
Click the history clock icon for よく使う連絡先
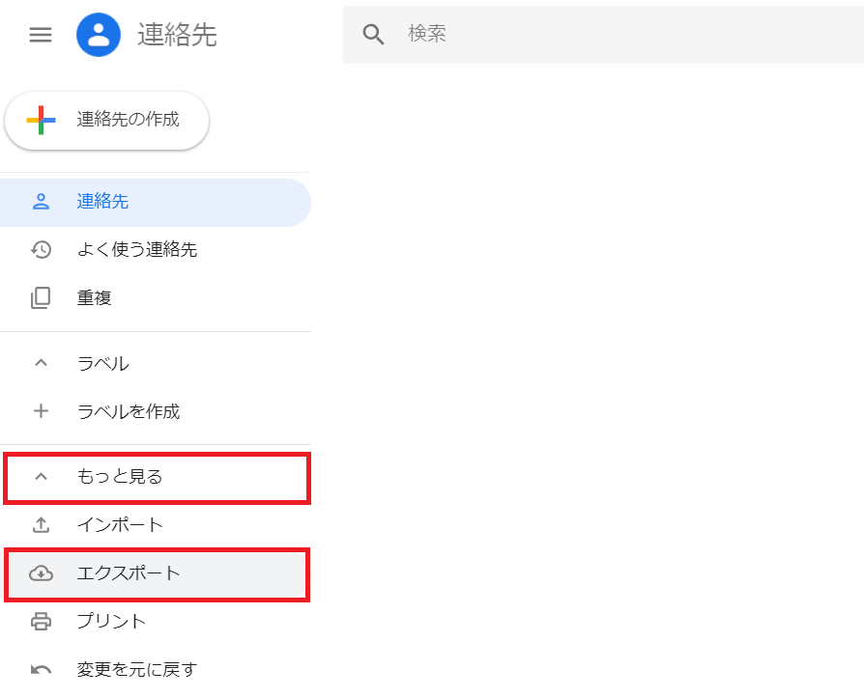(x=41, y=250)
